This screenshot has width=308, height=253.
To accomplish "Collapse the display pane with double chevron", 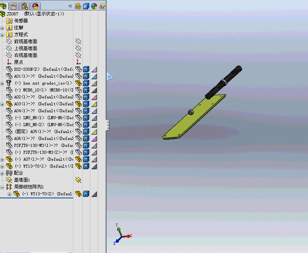I will click(x=70, y=6).
